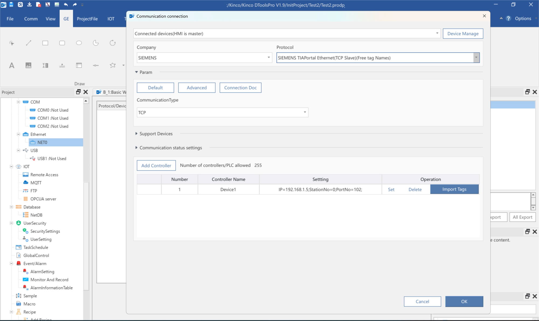This screenshot has height=321, width=539.
Task: Select the text tool icon
Action: [12, 65]
